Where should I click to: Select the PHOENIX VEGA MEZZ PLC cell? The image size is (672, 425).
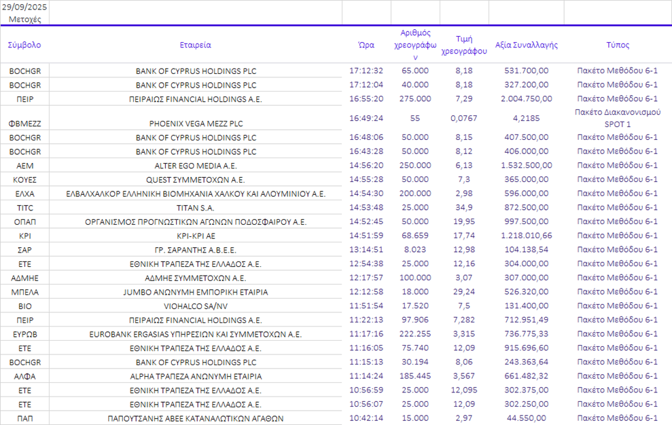coord(196,124)
